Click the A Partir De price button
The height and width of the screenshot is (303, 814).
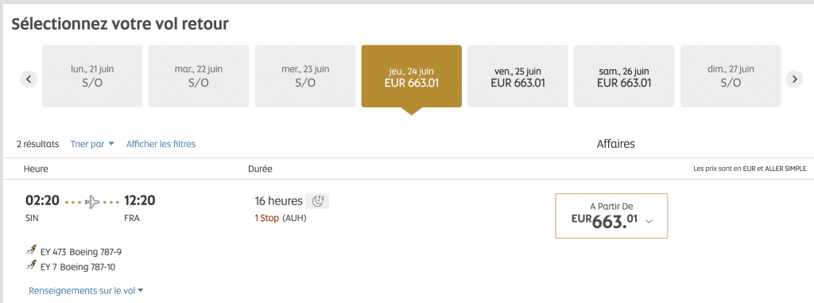[x=611, y=216]
